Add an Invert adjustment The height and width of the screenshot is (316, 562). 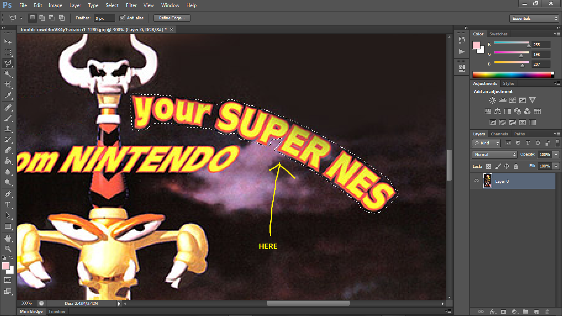[493, 122]
